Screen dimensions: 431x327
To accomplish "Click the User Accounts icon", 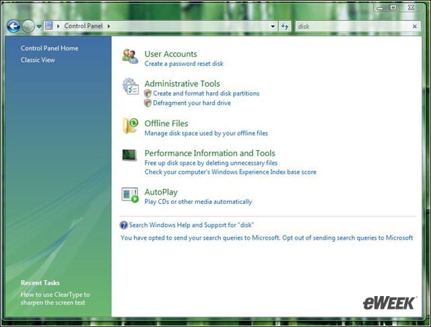I will pos(130,57).
